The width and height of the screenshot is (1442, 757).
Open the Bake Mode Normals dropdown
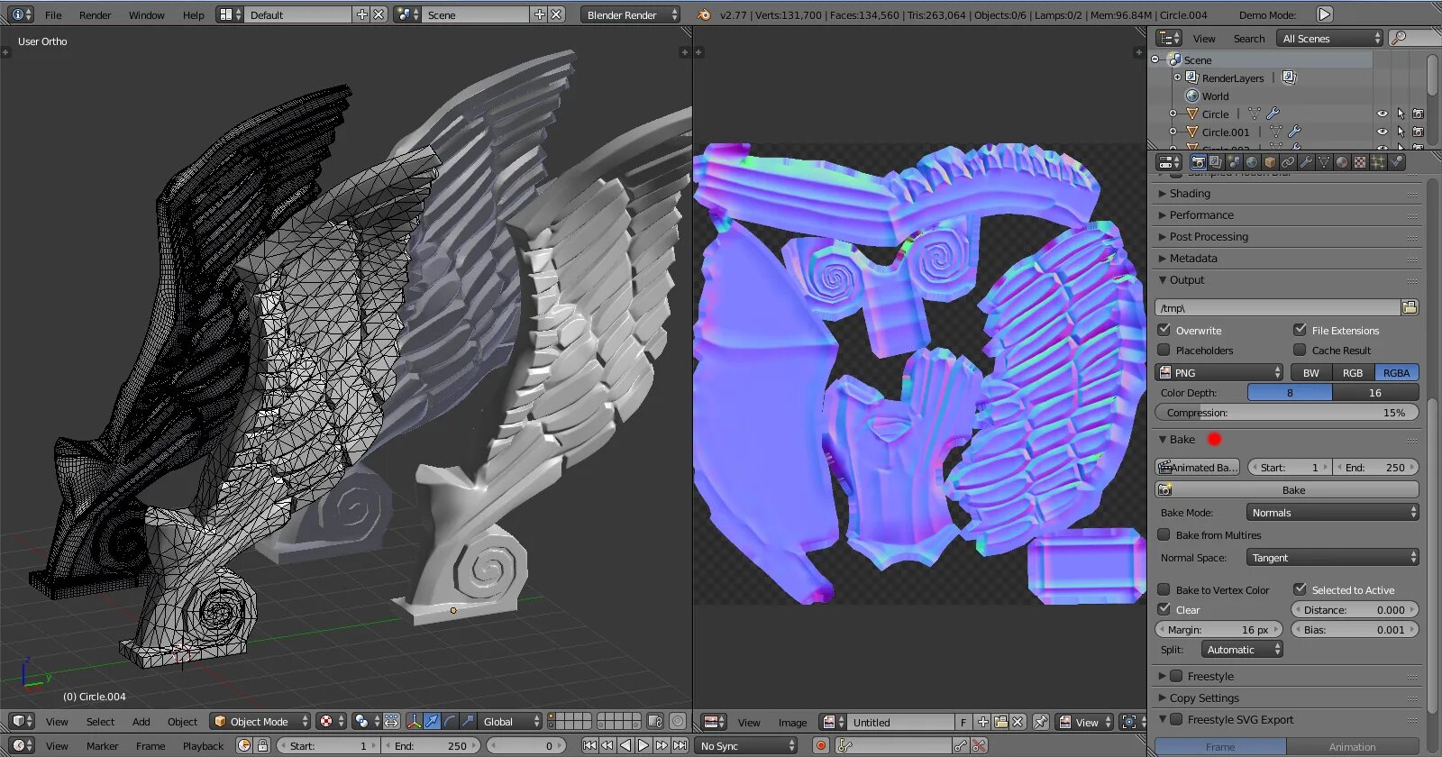coord(1332,512)
